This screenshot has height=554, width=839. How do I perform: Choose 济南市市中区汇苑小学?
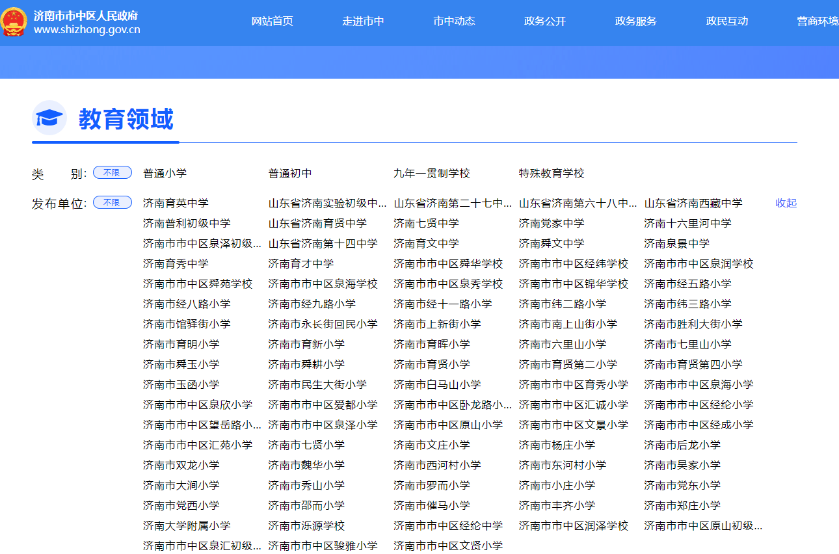point(198,445)
